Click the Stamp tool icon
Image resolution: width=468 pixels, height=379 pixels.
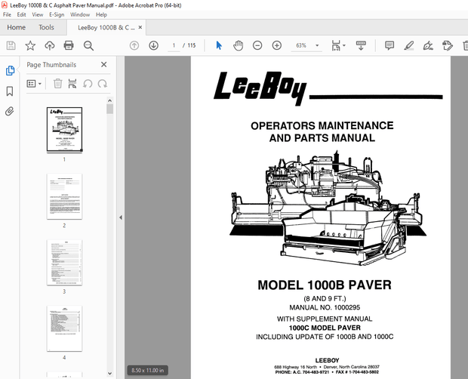(447, 45)
